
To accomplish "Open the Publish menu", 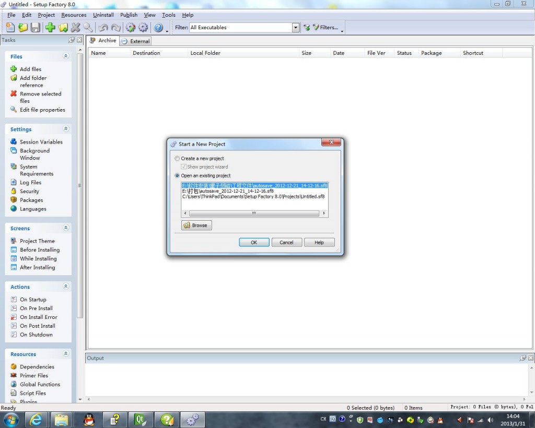I will tap(129, 15).
